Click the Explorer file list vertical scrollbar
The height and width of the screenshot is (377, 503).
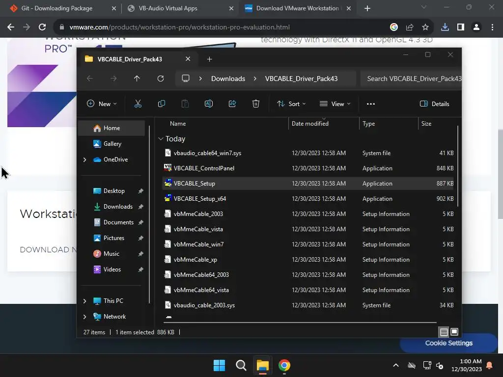(457, 167)
